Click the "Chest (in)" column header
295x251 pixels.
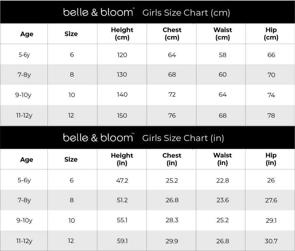[172, 159]
